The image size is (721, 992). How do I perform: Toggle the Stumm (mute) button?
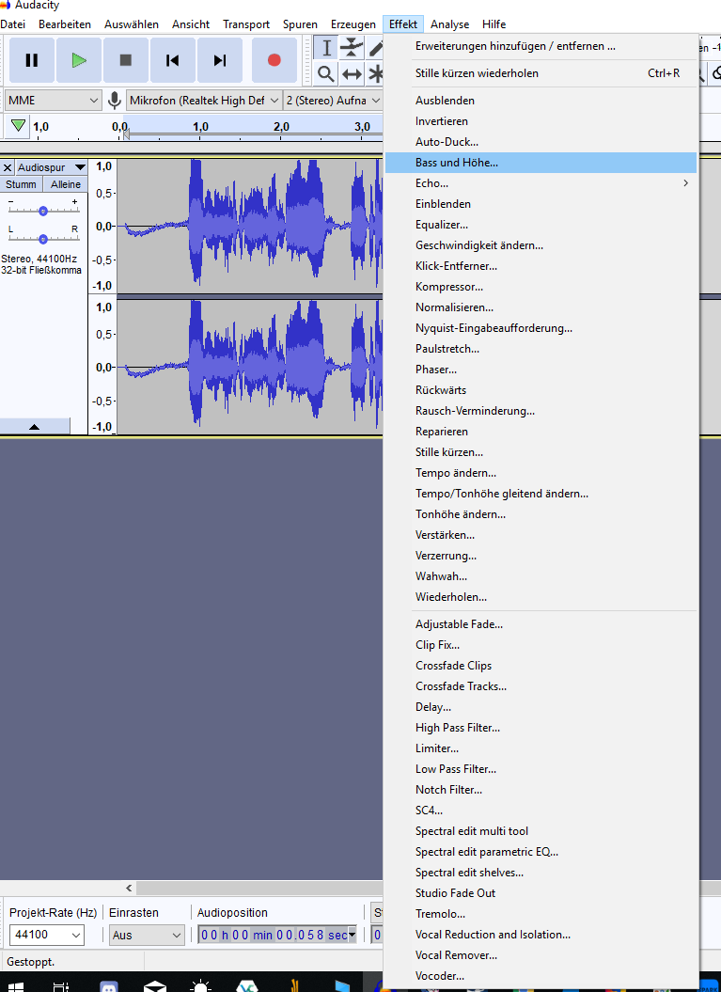pos(21,184)
